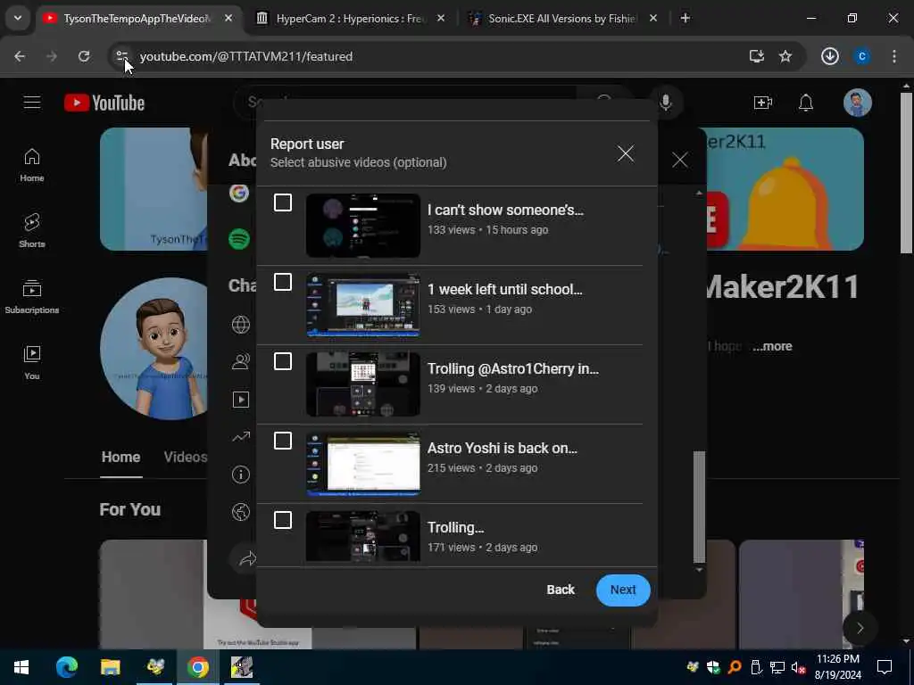Click the dialog list scroll-down arrow
The height and width of the screenshot is (685, 914).
699,570
